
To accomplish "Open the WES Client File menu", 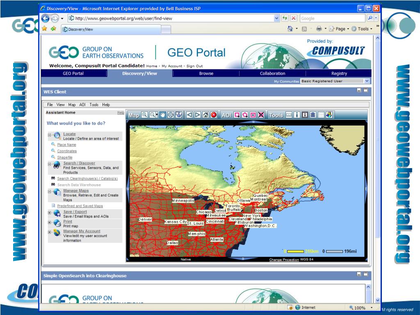I will [x=50, y=105].
